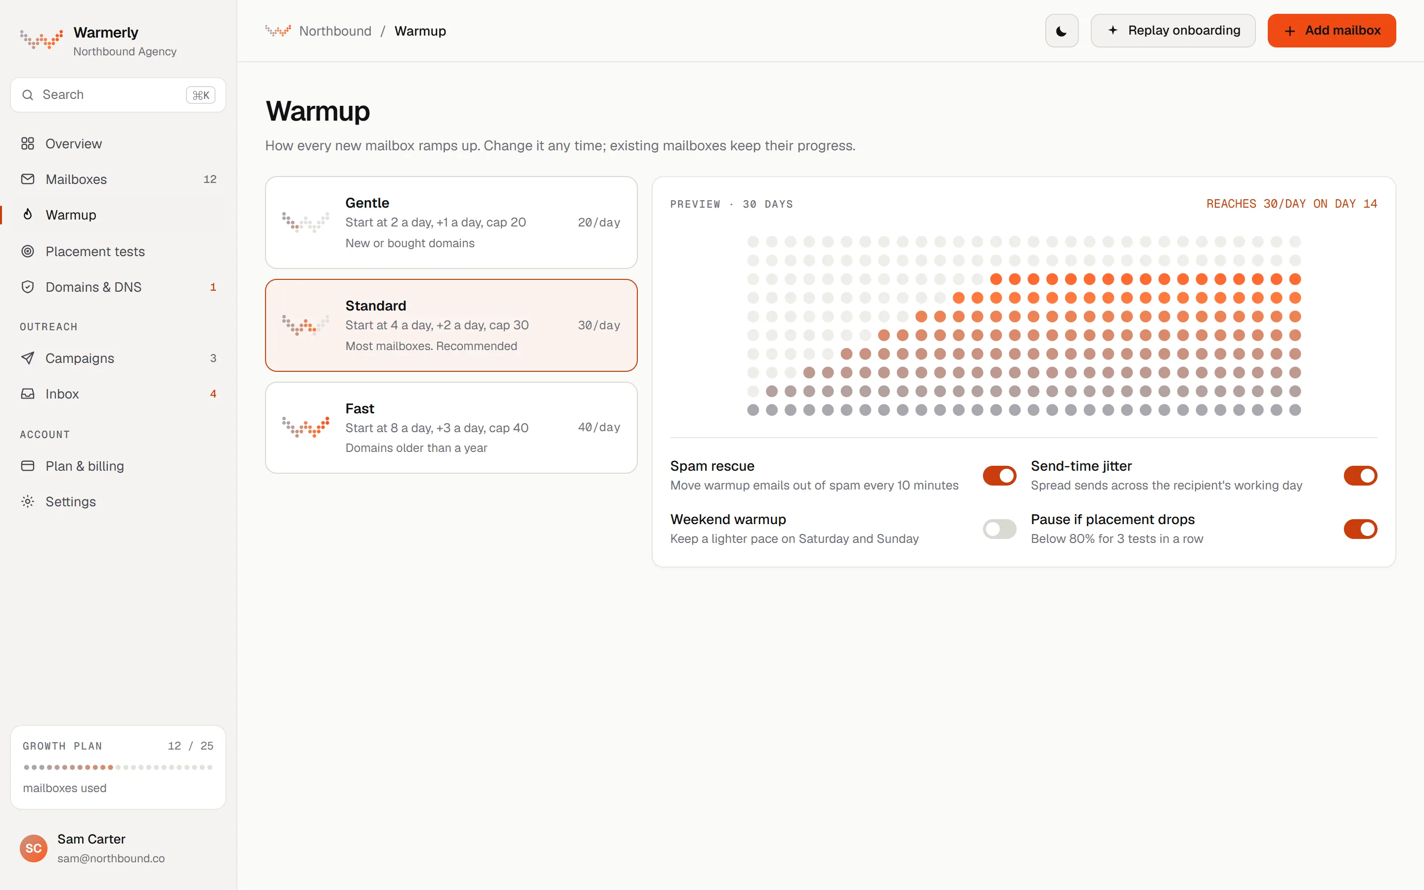
Task: Click the '40/day' value on Fast
Action: pyautogui.click(x=599, y=427)
